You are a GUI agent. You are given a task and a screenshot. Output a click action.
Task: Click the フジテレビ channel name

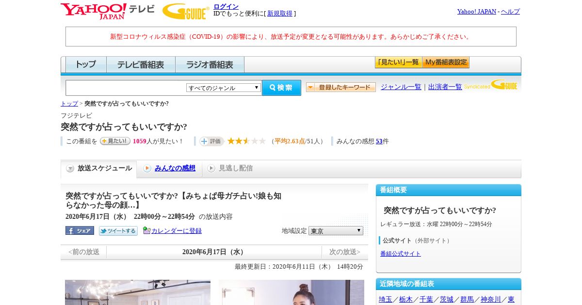point(76,116)
